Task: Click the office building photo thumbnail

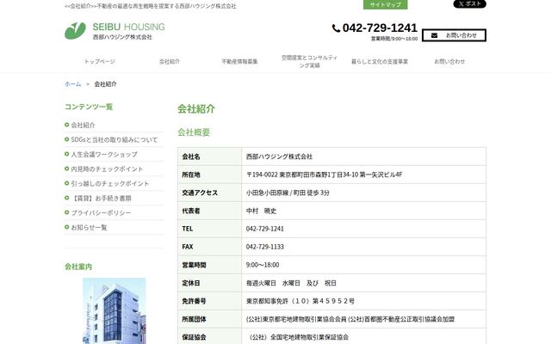Action: click(115, 311)
